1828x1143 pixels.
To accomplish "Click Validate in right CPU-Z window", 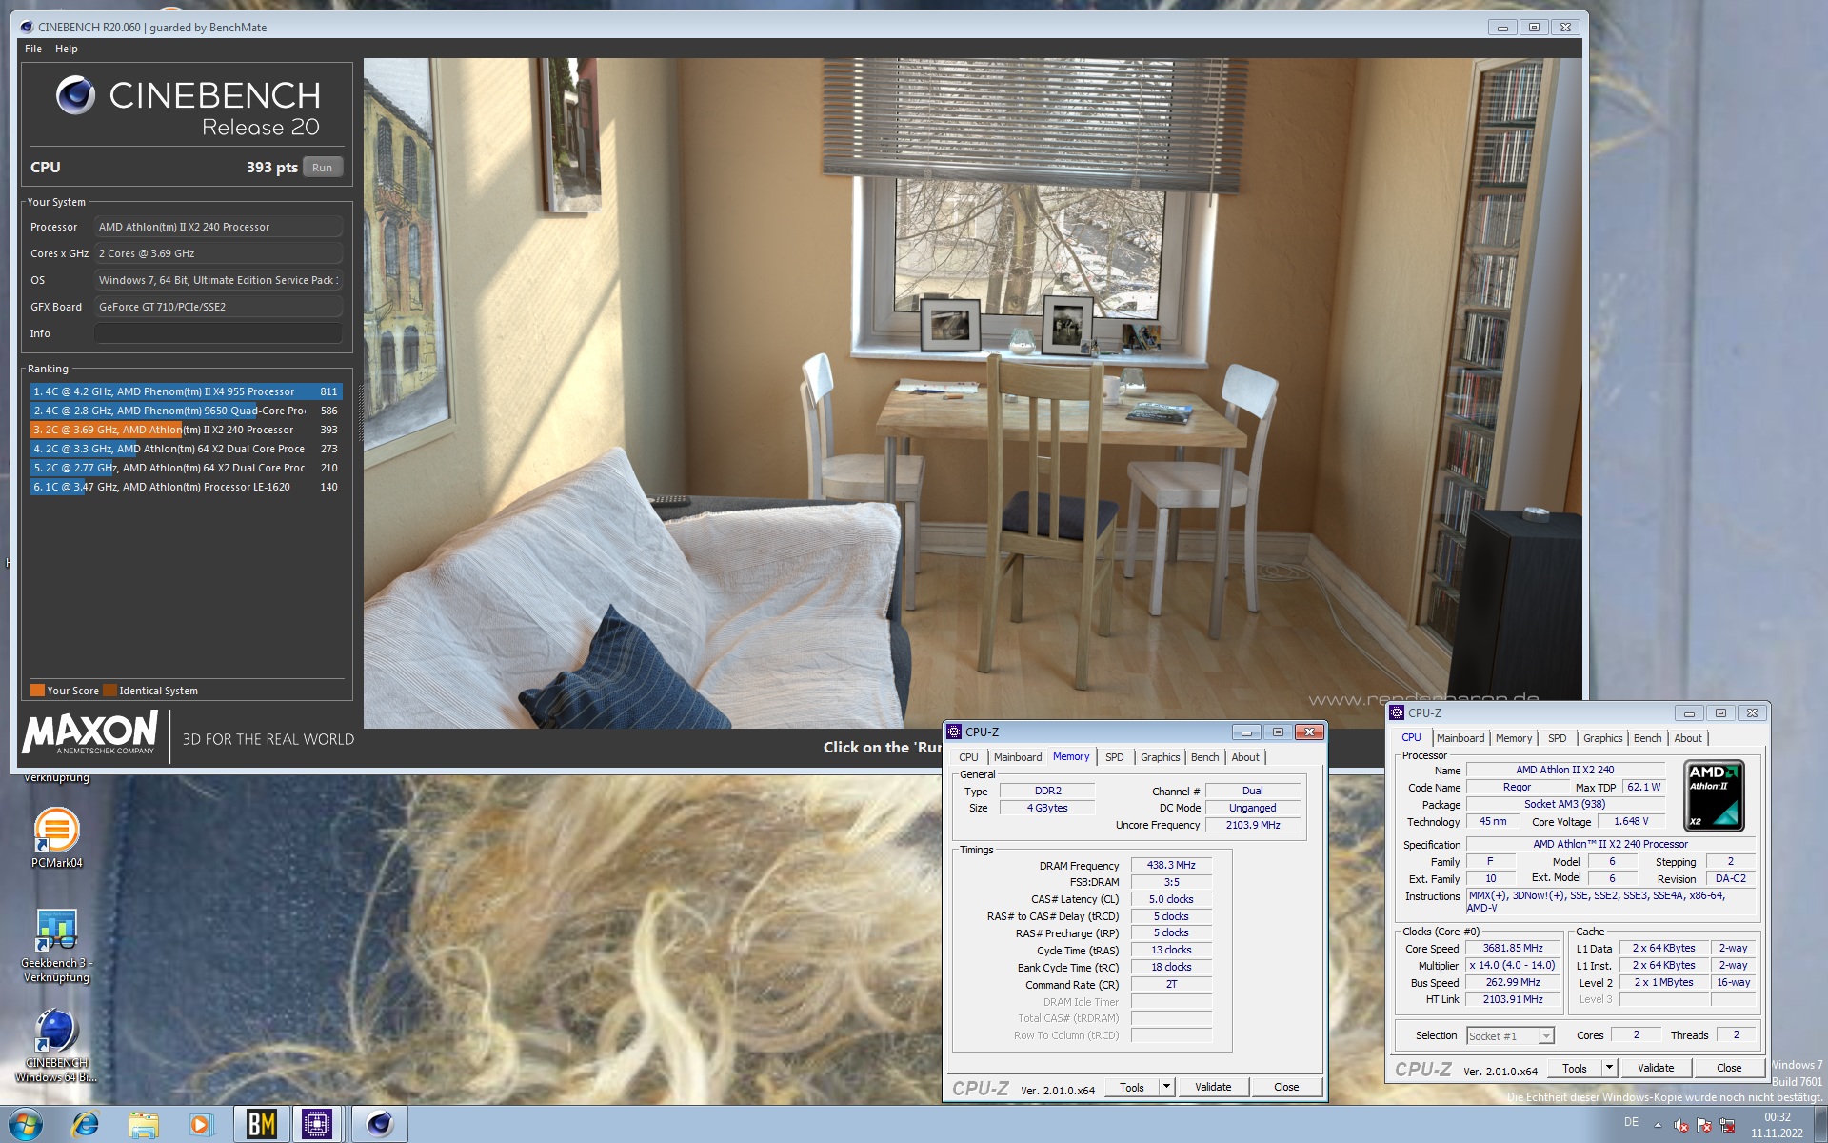I will click(x=1656, y=1068).
